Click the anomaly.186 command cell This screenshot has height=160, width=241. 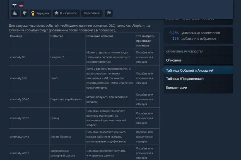(19, 78)
